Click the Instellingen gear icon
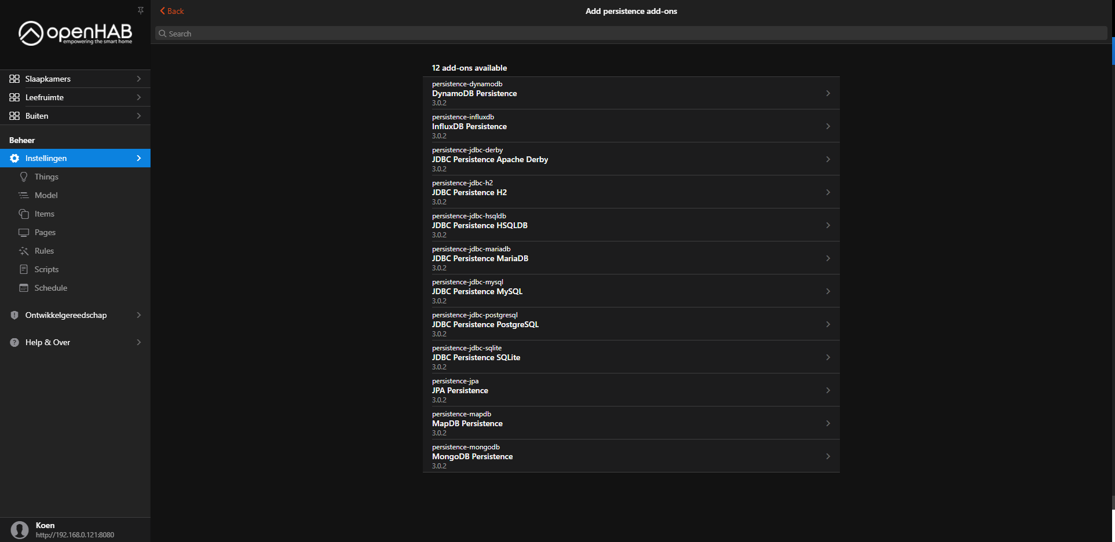The image size is (1115, 542). point(14,158)
